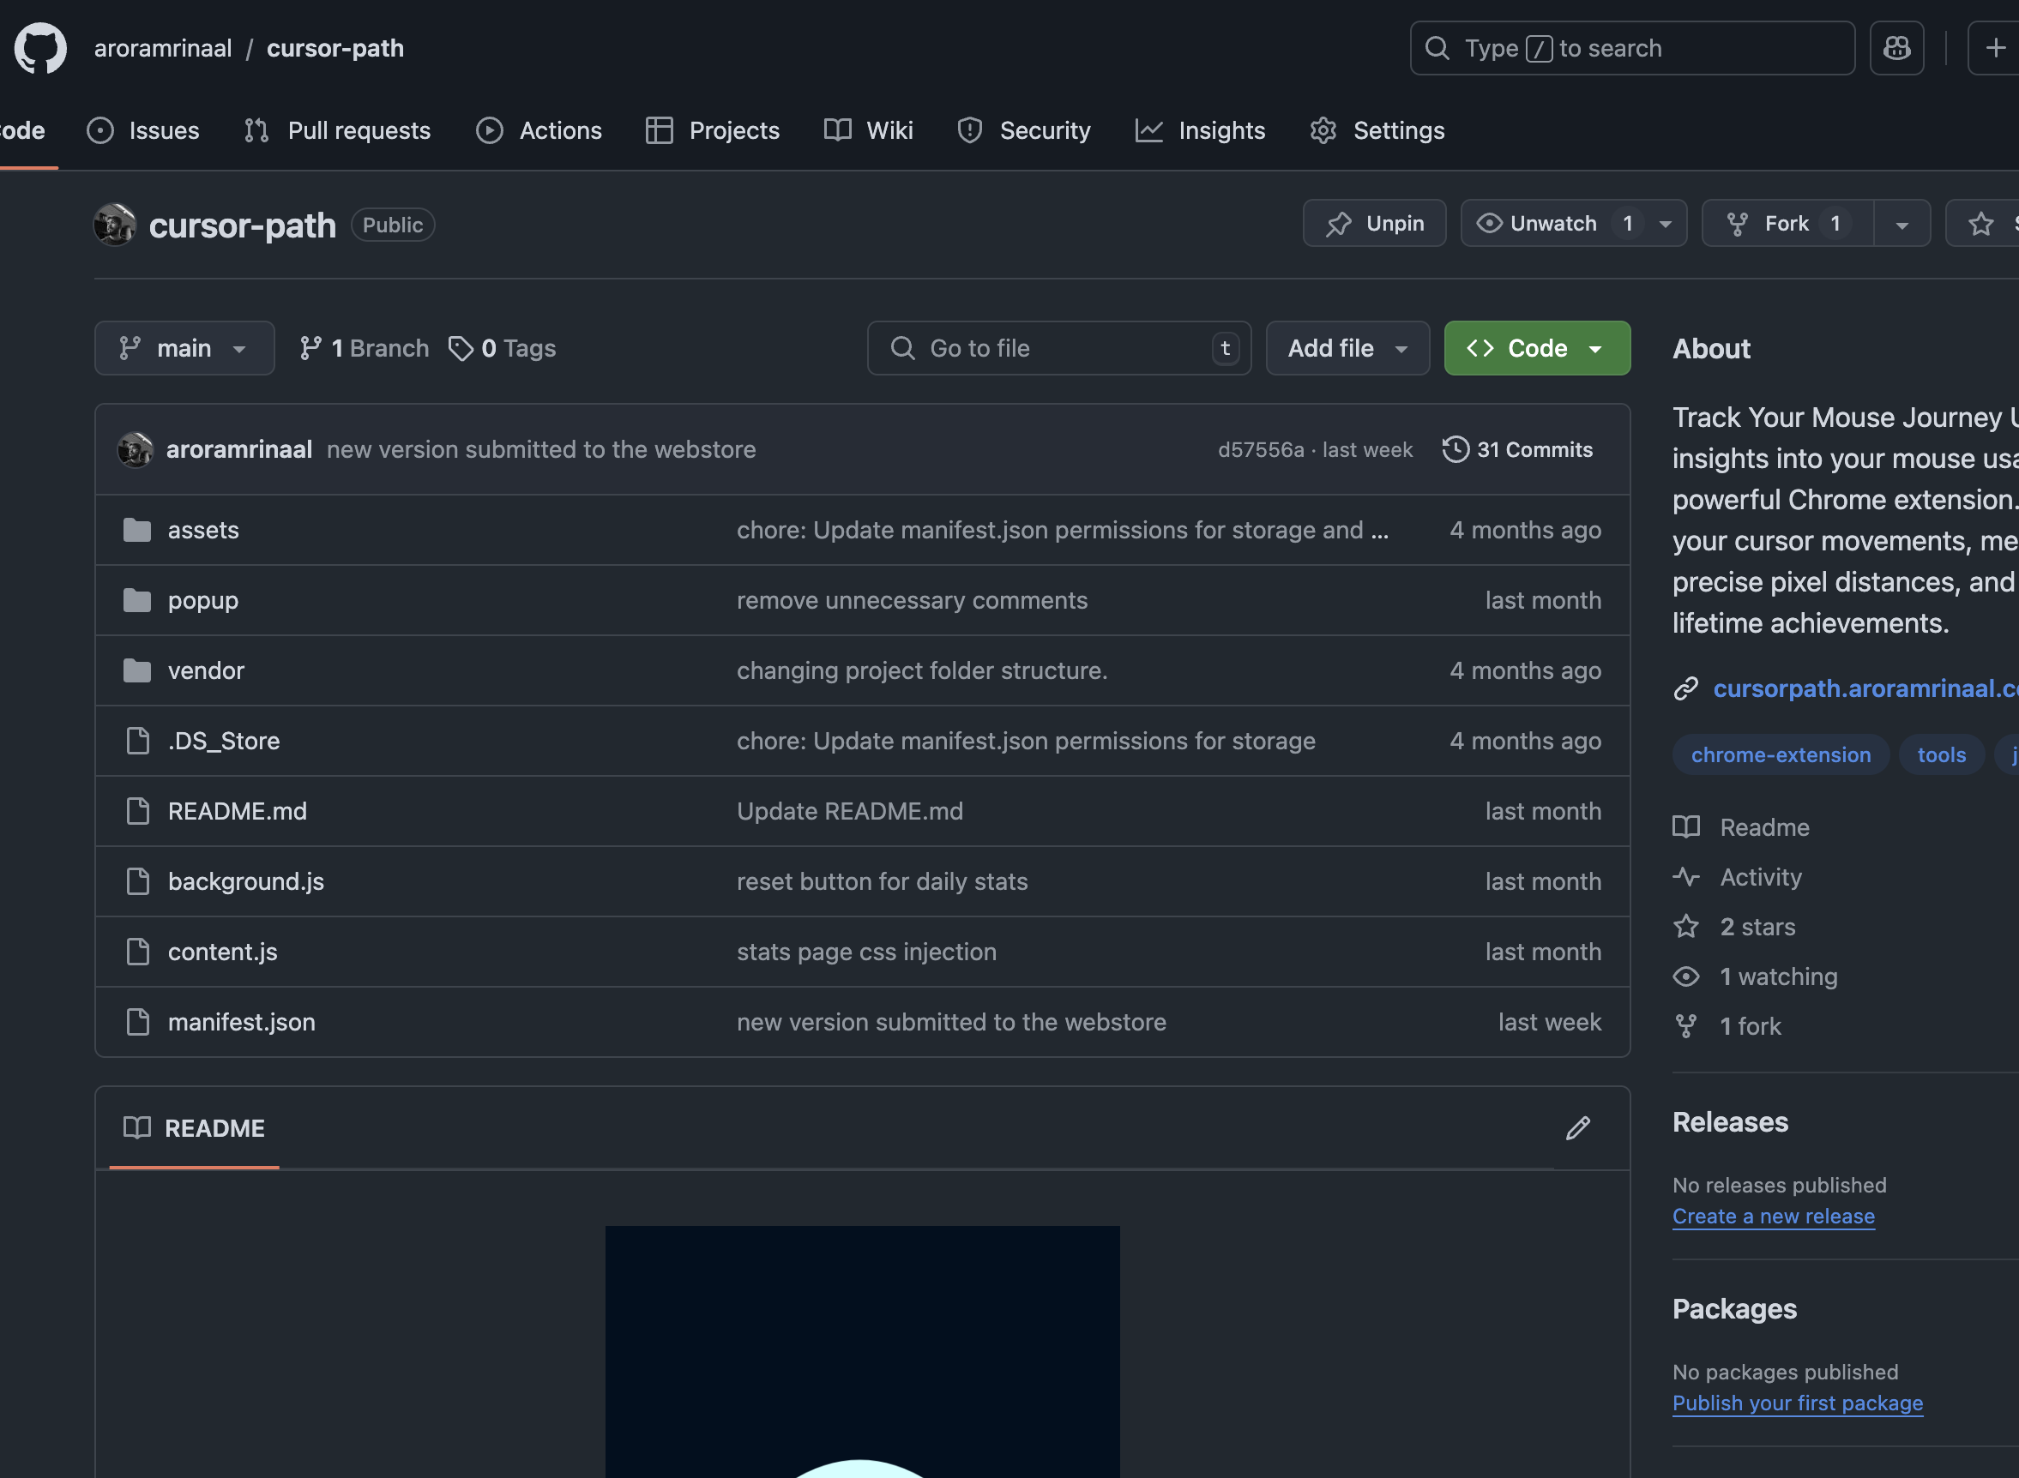Image resolution: width=2019 pixels, height=1478 pixels.
Task: Click the manifest.json file icon
Action: (138, 1022)
